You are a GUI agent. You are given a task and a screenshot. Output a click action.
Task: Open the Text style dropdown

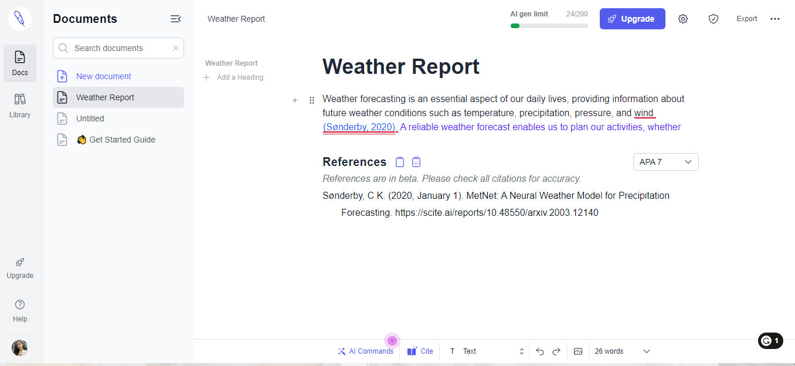(x=487, y=351)
